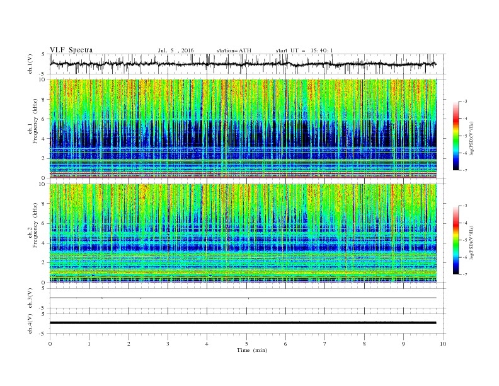
Task: Click the ch.2 spectrogram plot
Action: tap(243, 233)
